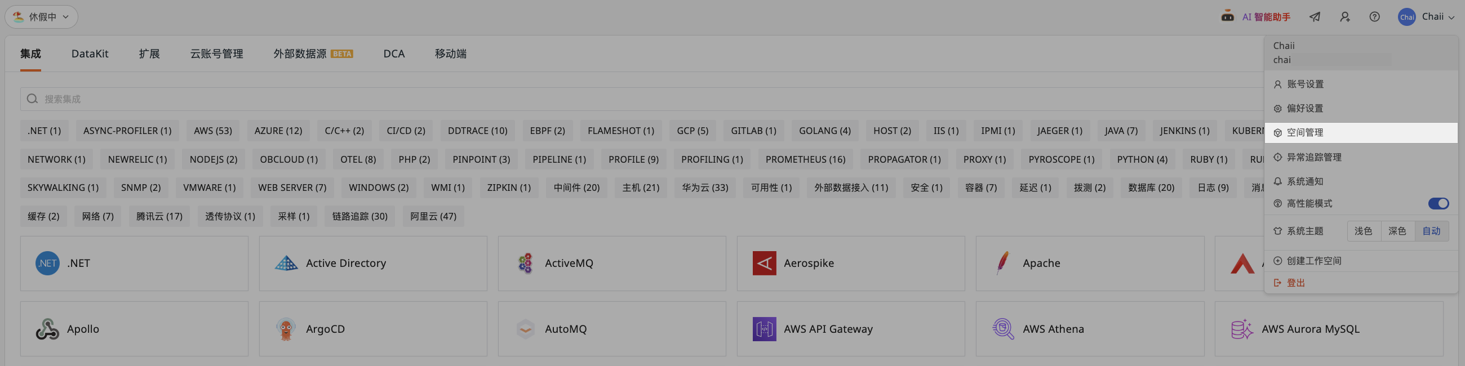Screen dimensions: 1465x366
Task: Click 创建工作空间 menu entry
Action: pos(1361,261)
